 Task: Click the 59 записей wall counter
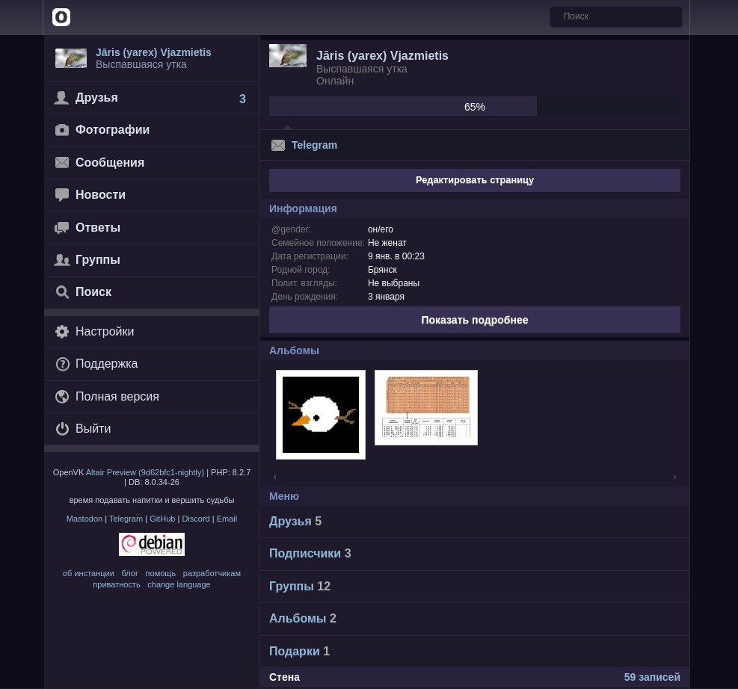point(652,677)
